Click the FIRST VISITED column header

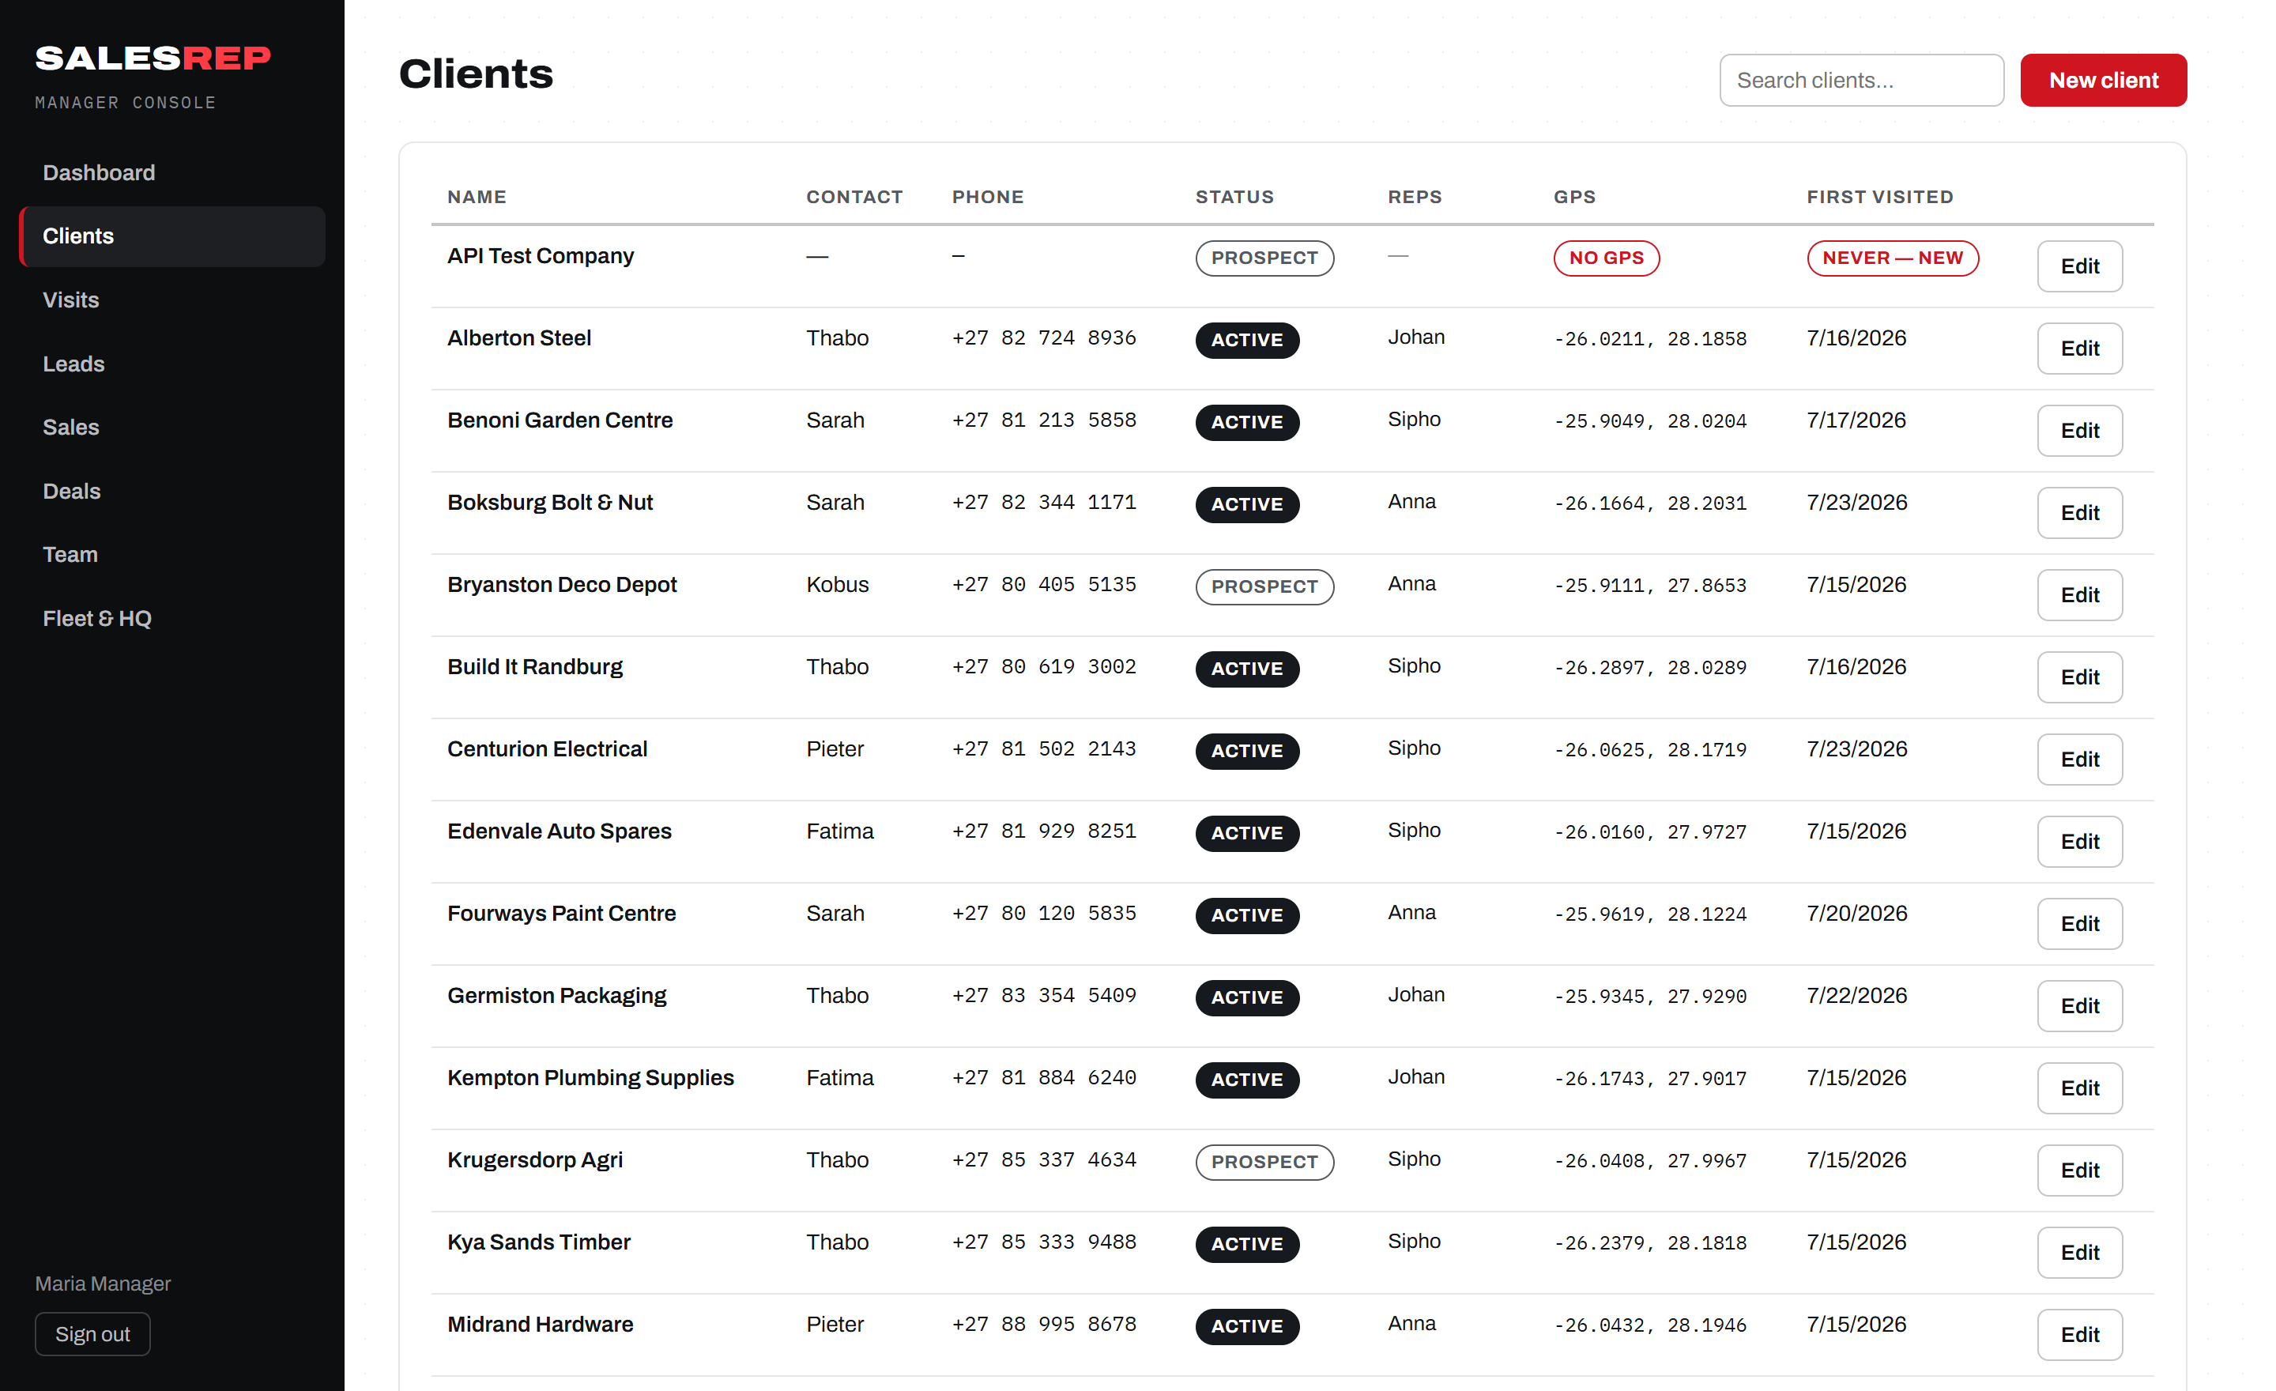(1880, 197)
